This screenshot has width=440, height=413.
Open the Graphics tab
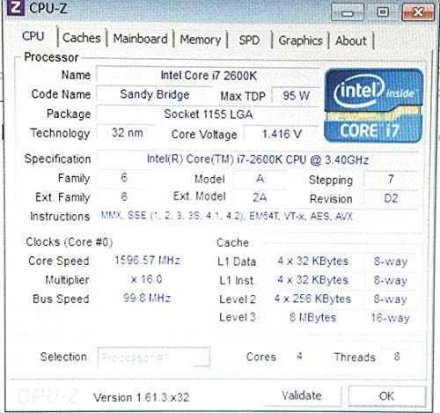pos(300,41)
